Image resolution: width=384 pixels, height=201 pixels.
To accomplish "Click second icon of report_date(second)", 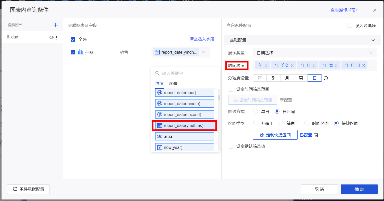I will point(160,114).
